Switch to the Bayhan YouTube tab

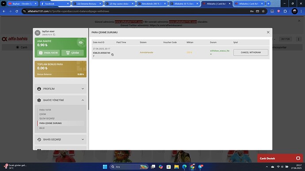point(23,4)
